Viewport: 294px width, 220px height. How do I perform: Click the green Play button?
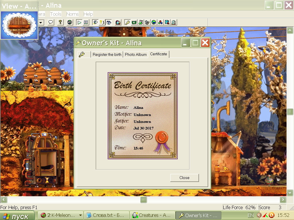tap(79, 22)
